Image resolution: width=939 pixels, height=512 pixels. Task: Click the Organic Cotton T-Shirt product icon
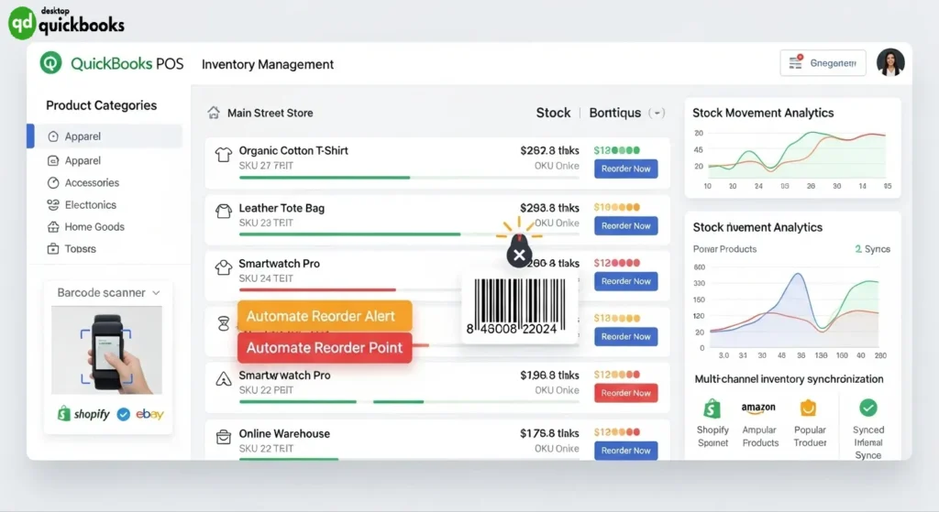coord(222,156)
